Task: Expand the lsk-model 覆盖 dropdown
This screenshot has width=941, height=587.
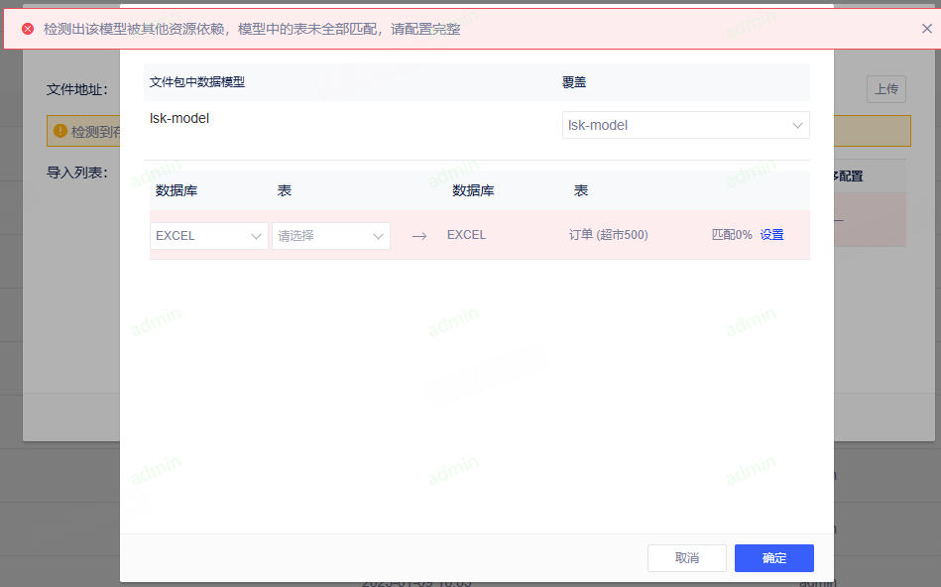Action: tap(685, 125)
